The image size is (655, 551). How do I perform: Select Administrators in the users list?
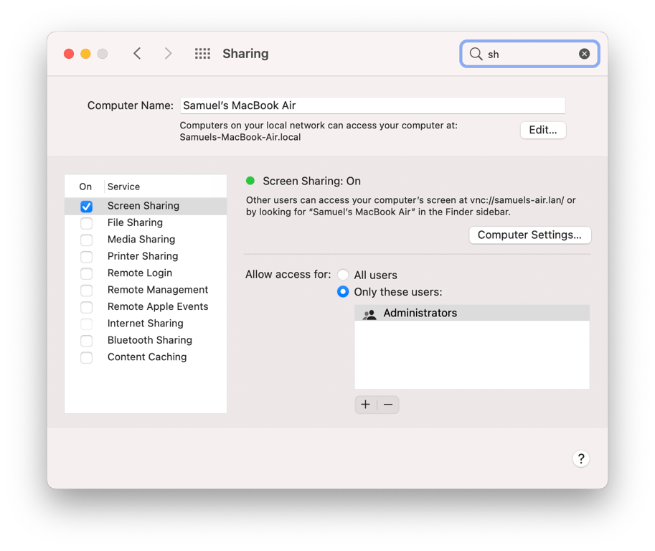(x=420, y=313)
